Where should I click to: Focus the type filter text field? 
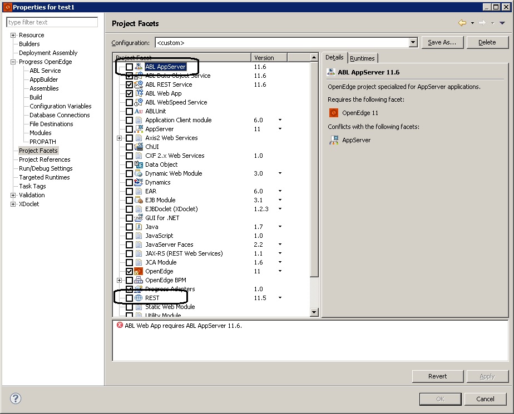[x=52, y=22]
